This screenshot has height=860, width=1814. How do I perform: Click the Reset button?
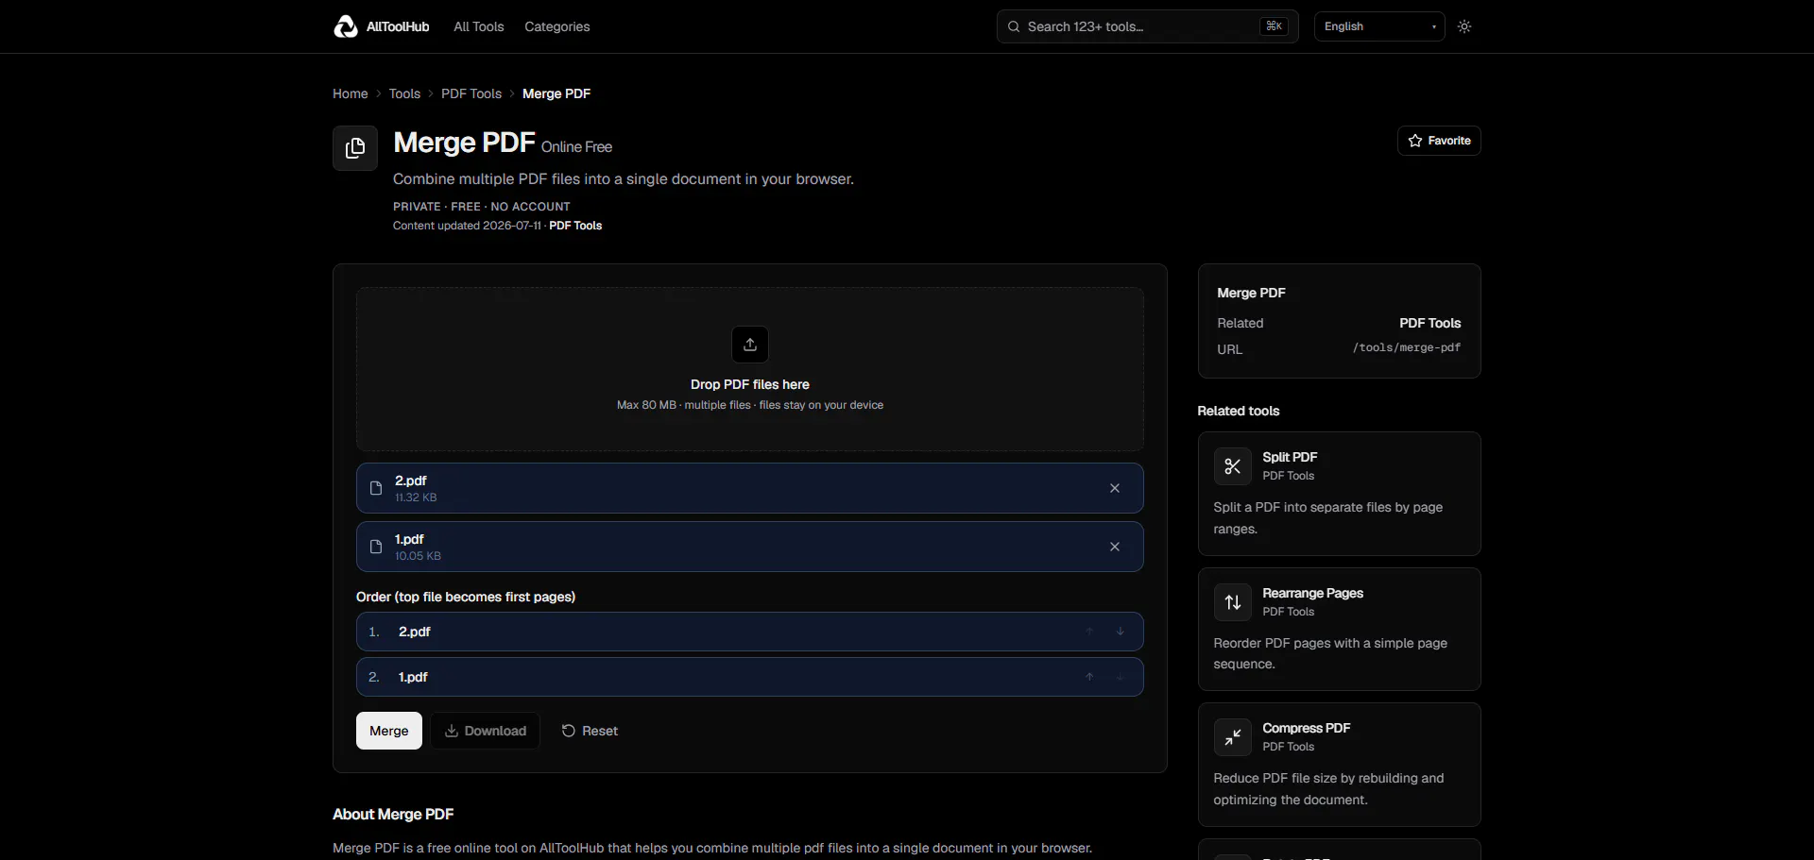590,731
